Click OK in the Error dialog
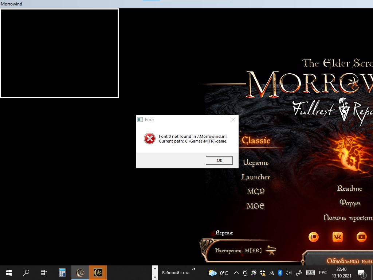 219,160
